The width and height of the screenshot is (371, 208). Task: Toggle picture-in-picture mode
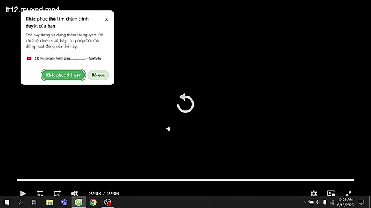pos(331,194)
